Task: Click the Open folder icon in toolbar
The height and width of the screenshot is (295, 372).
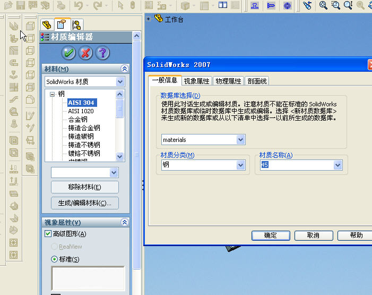Action: 8,5
